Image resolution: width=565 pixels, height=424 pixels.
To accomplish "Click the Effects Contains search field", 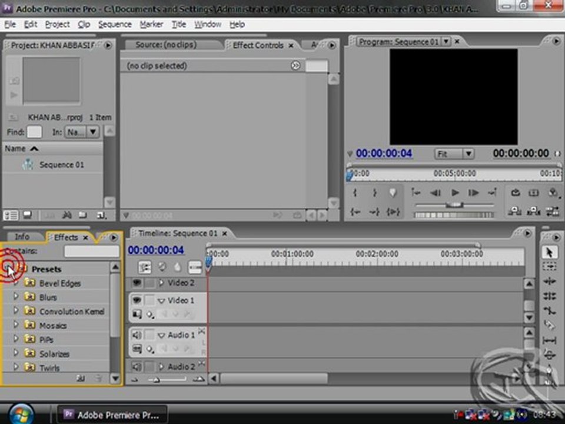I will (92, 251).
